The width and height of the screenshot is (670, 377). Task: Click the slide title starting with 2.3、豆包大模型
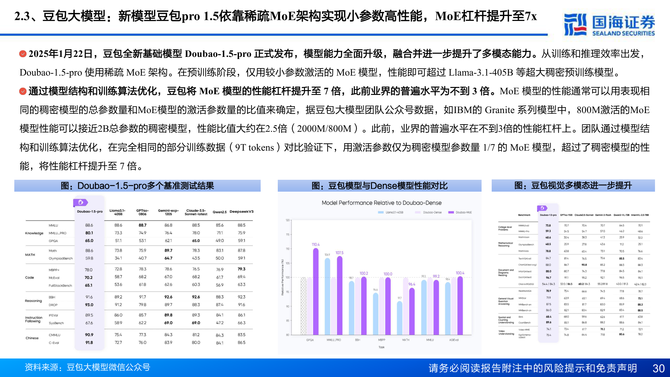coord(276,16)
